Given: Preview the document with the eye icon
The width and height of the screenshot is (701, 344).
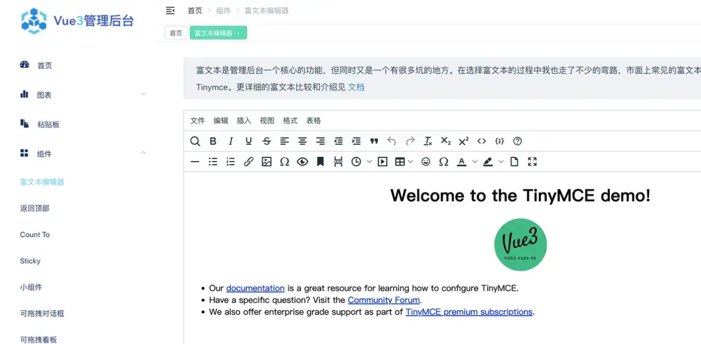Looking at the screenshot, I should (302, 162).
